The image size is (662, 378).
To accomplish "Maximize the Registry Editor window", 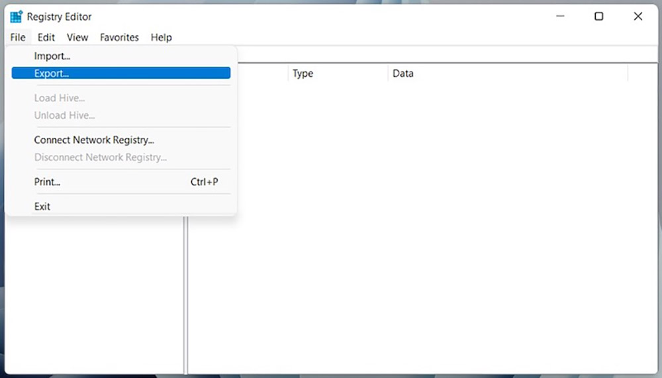I will 598,17.
